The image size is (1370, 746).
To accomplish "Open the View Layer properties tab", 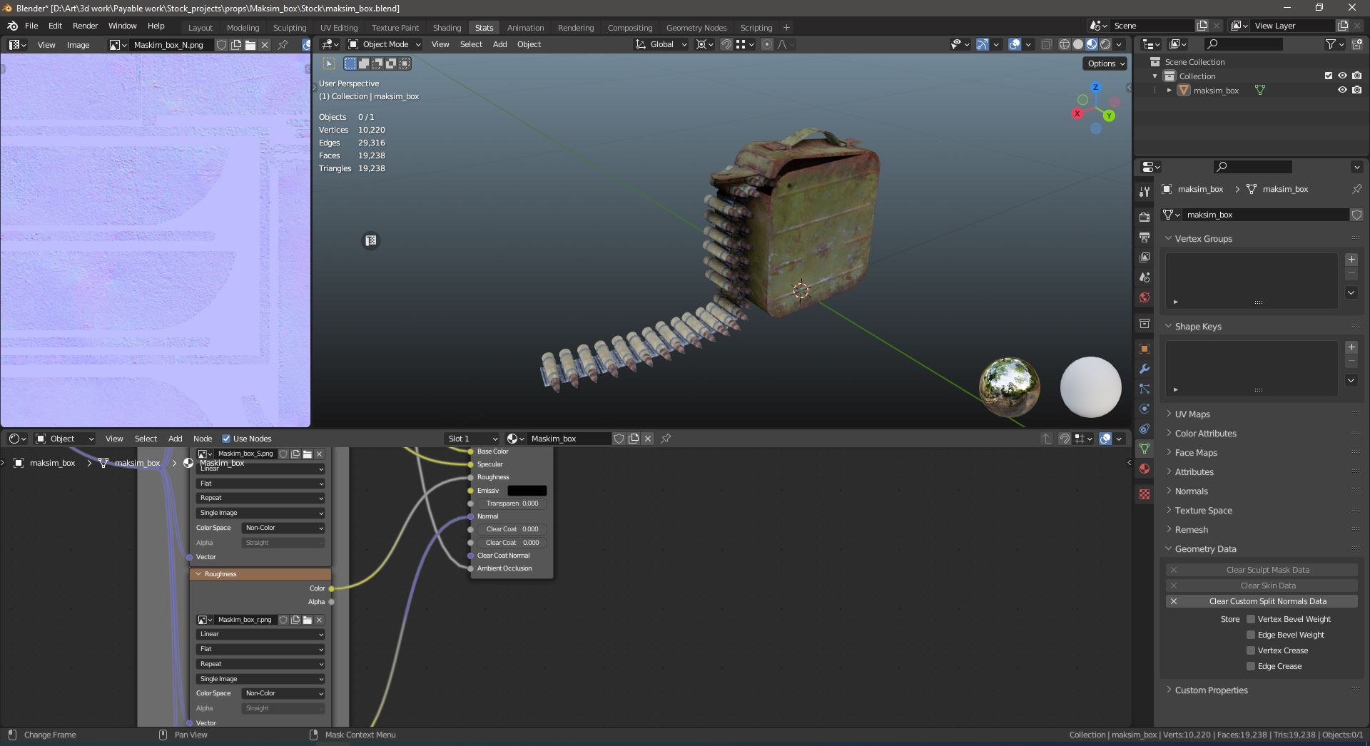I will tap(1145, 257).
